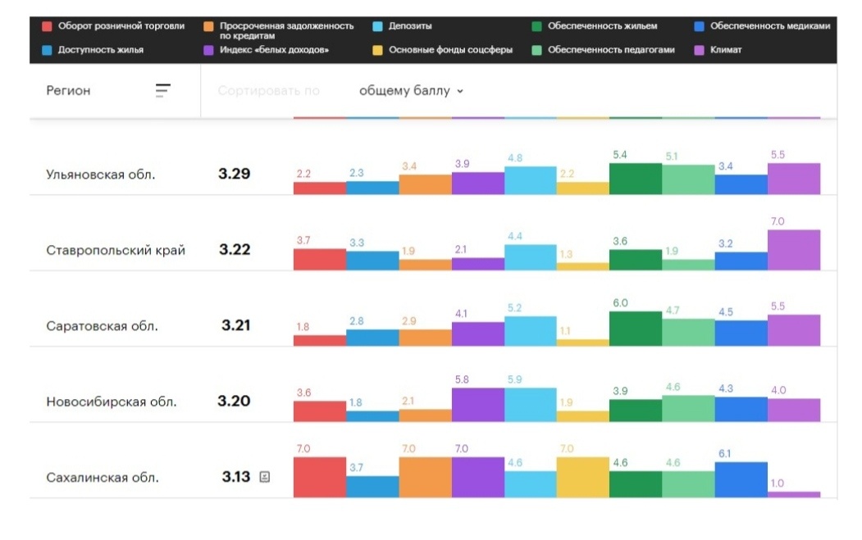Toggle the 'Основные фонды соцсферы' legend label
Image resolution: width=862 pixels, height=540 pixels.
tap(451, 50)
